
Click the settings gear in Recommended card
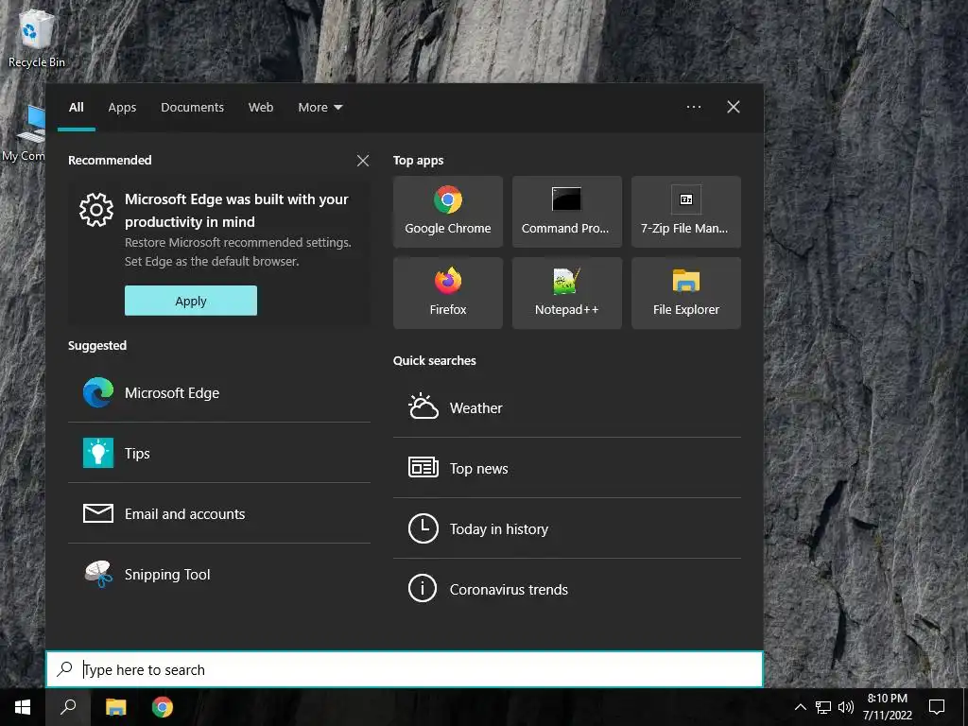pyautogui.click(x=96, y=210)
